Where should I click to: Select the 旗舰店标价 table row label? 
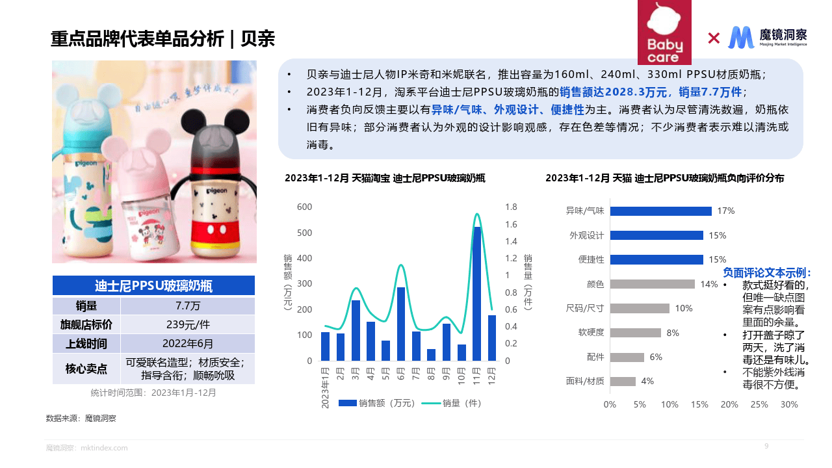86,324
